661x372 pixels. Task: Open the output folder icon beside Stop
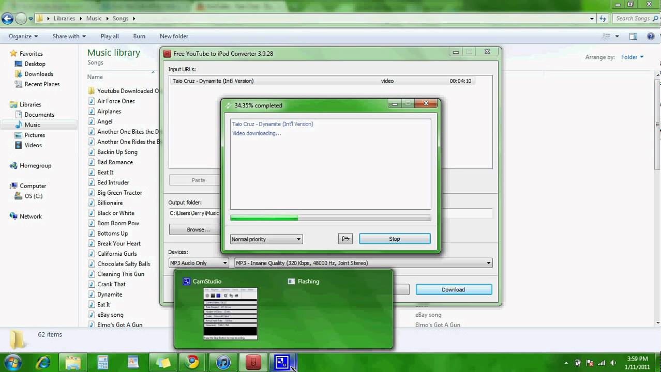[x=345, y=239]
